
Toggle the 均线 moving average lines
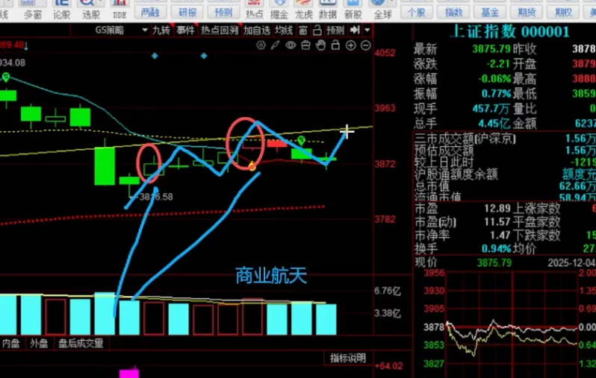284,30
